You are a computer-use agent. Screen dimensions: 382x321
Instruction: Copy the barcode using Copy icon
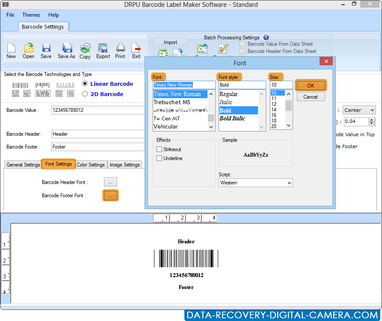(x=85, y=50)
